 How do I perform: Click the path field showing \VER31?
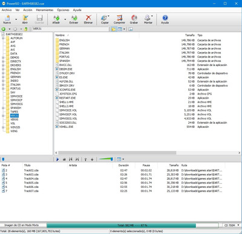(71, 29)
